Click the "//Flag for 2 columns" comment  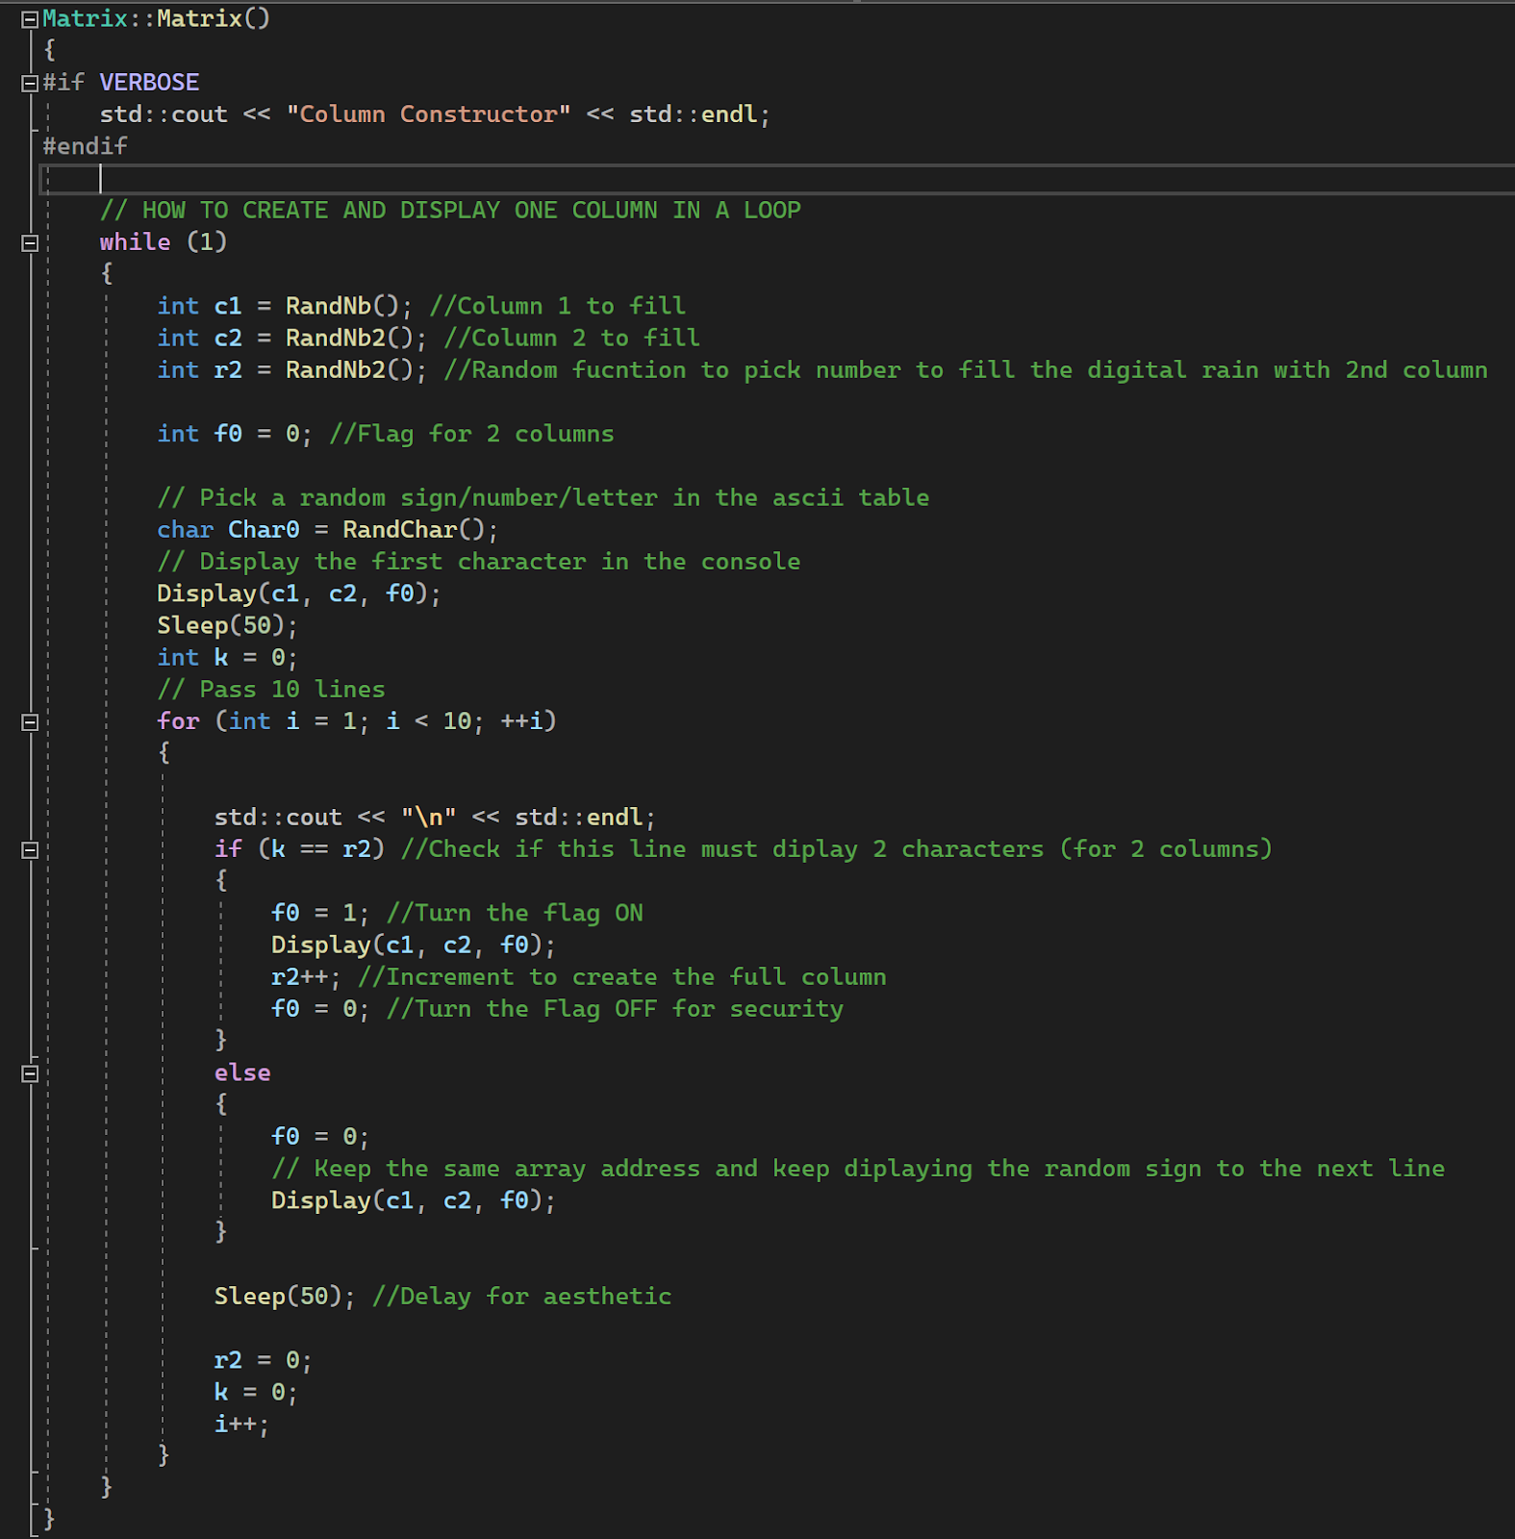click(471, 434)
